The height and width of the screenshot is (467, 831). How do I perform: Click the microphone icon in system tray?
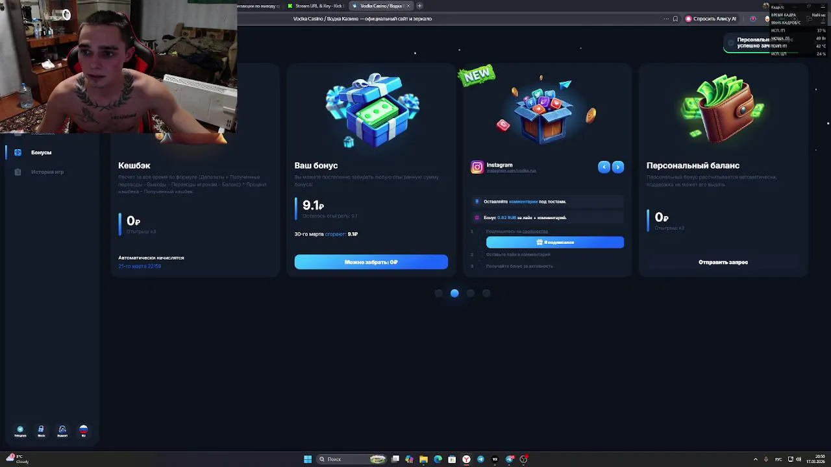click(x=766, y=459)
